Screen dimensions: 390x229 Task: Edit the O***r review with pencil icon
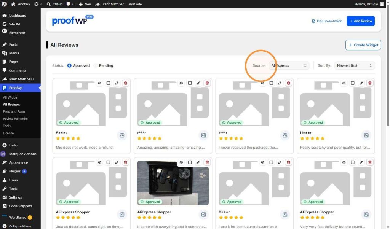[x=280, y=162]
